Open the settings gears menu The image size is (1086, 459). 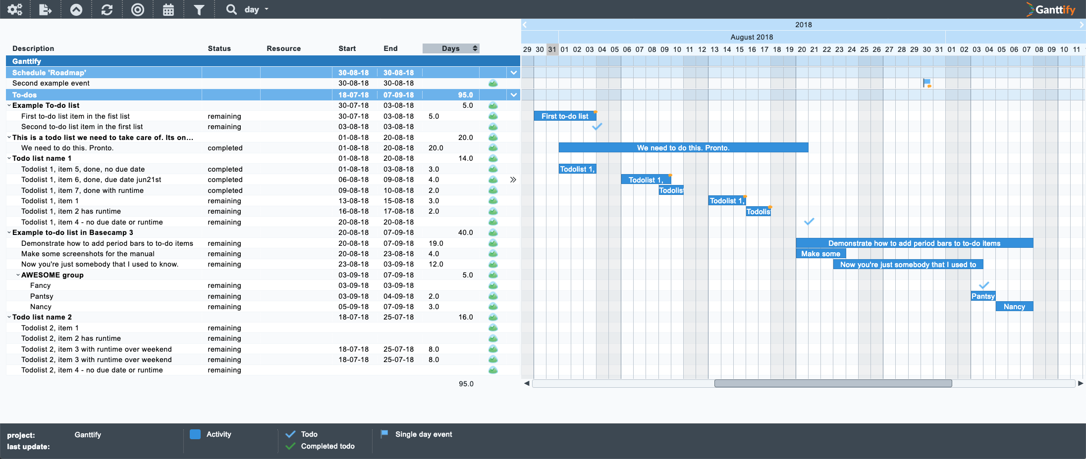pos(15,9)
